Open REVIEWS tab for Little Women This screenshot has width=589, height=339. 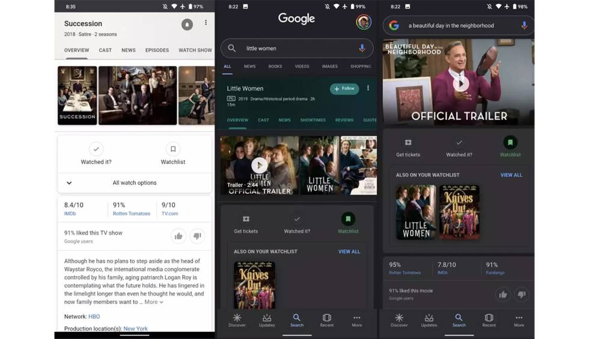pos(344,120)
